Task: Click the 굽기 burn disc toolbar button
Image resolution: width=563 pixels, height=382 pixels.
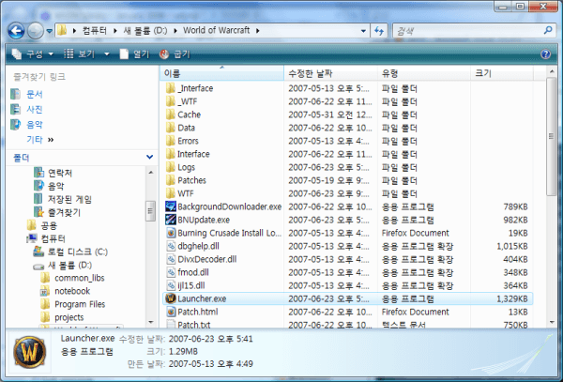Action: pyautogui.click(x=175, y=54)
